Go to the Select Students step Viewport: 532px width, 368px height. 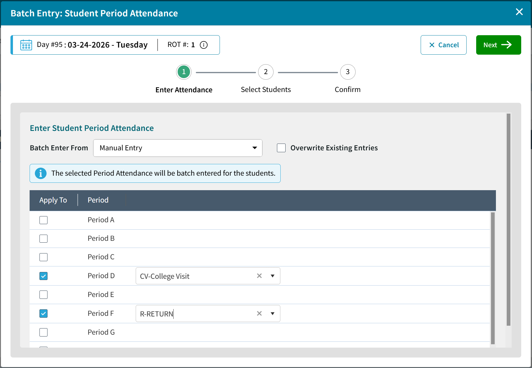tap(266, 72)
